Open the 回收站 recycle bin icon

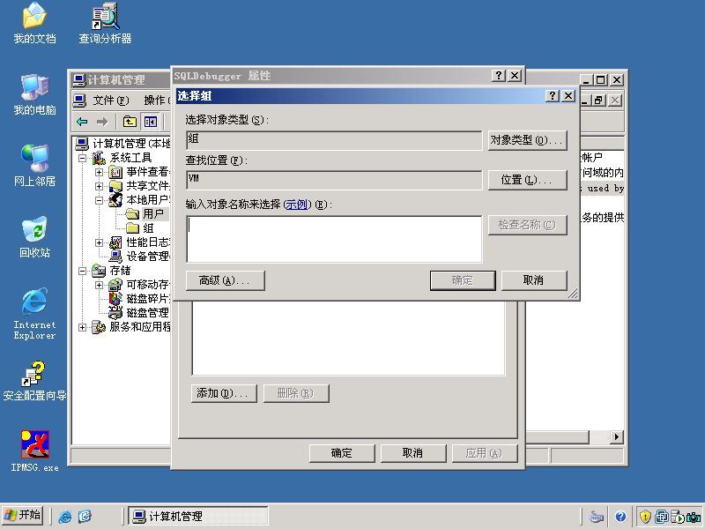click(x=34, y=237)
